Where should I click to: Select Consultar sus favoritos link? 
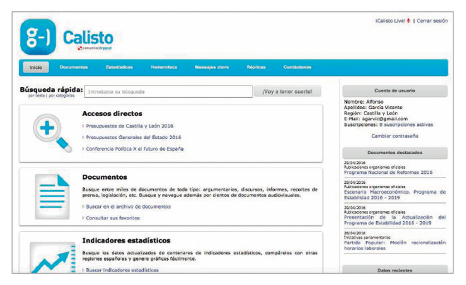pos(112,218)
